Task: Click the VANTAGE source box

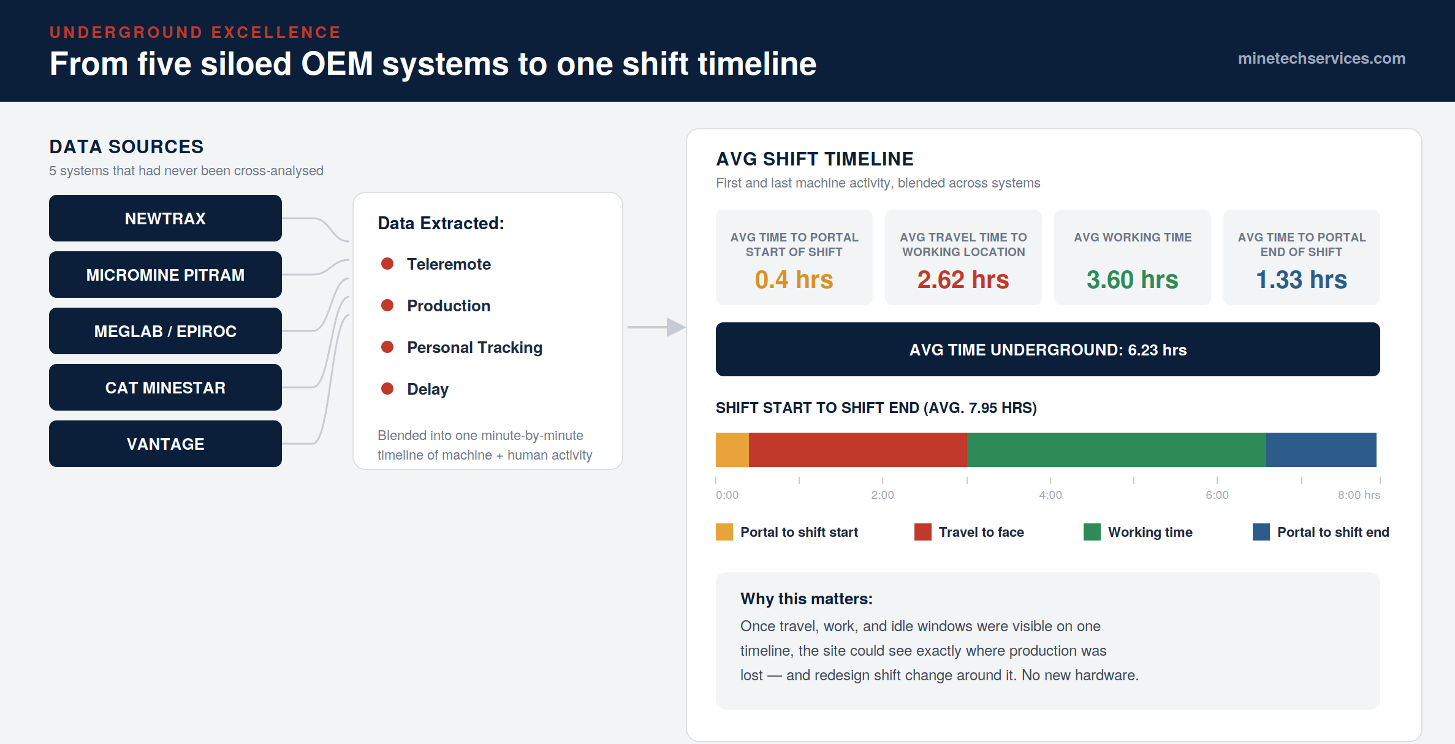Action: click(x=165, y=444)
